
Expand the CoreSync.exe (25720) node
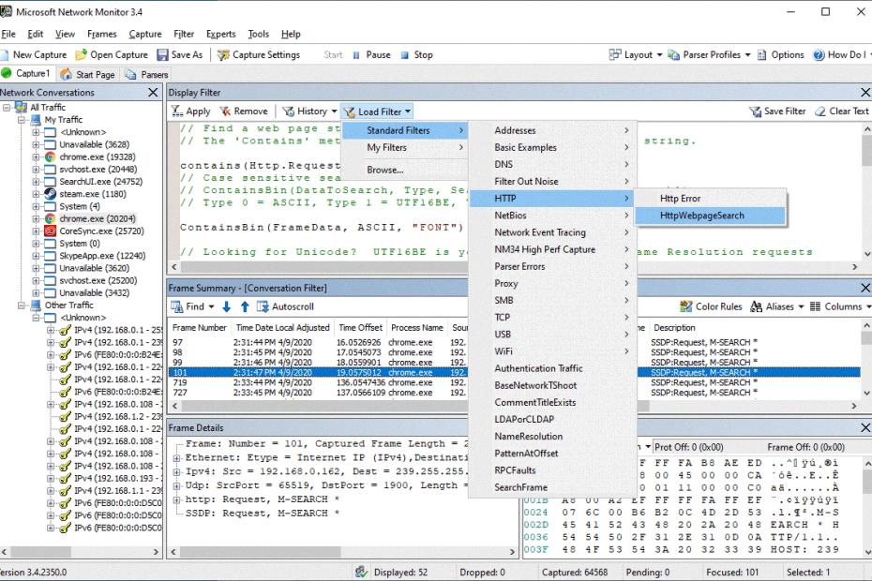(36, 231)
